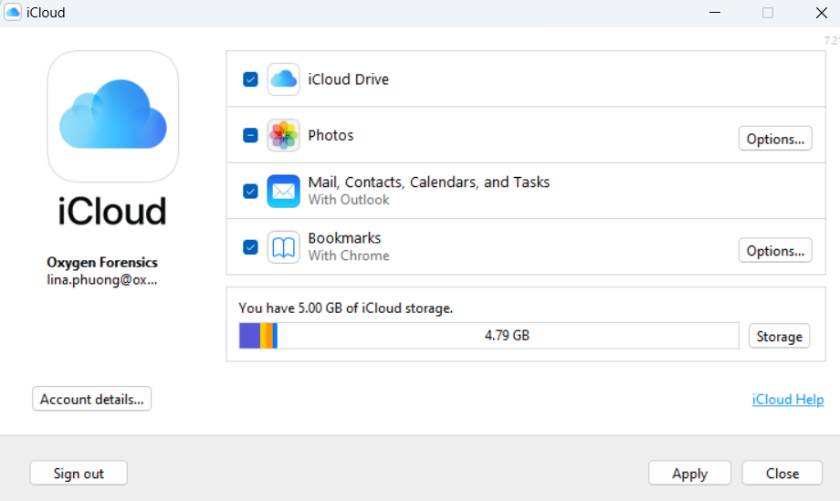
Task: Open the iCloud Help link
Action: tap(787, 400)
